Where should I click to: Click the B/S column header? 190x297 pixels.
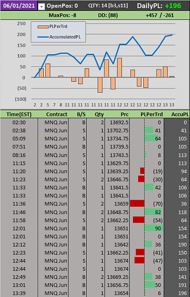point(78,115)
